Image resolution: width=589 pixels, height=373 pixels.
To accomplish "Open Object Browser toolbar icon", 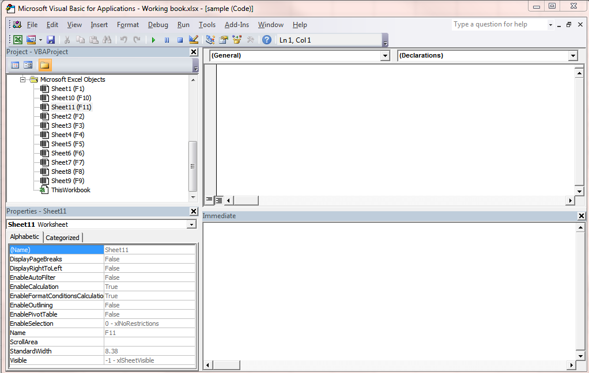I will coord(237,40).
